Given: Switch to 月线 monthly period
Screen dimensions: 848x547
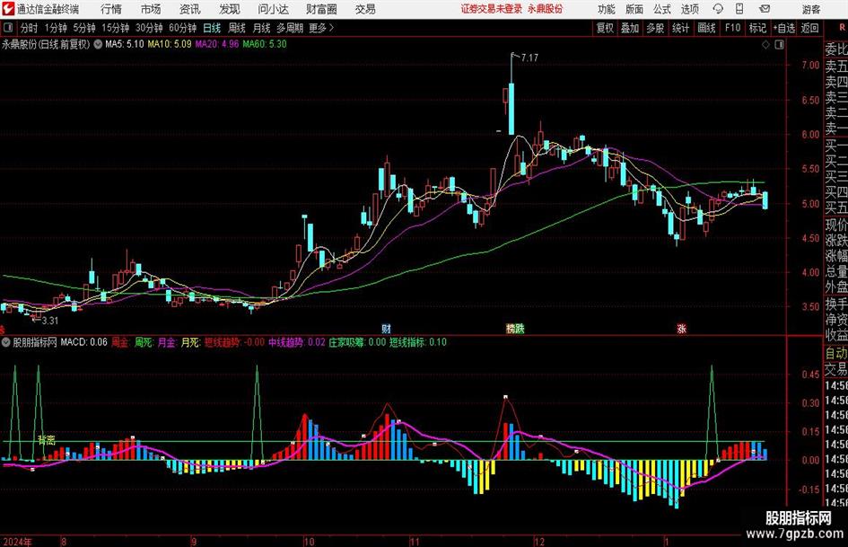Looking at the screenshot, I should pyautogui.click(x=262, y=28).
